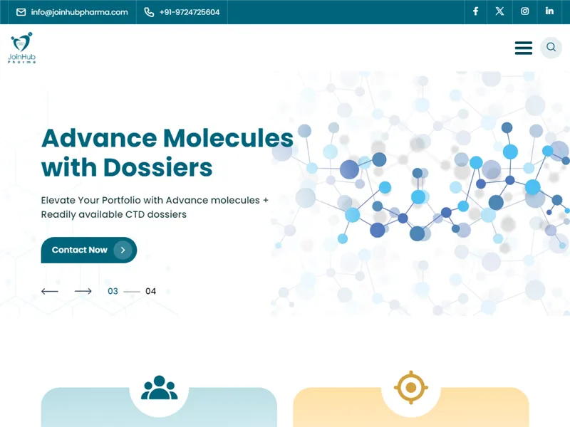Advance to the next slide arrow
This screenshot has width=570, height=427.
[83, 291]
